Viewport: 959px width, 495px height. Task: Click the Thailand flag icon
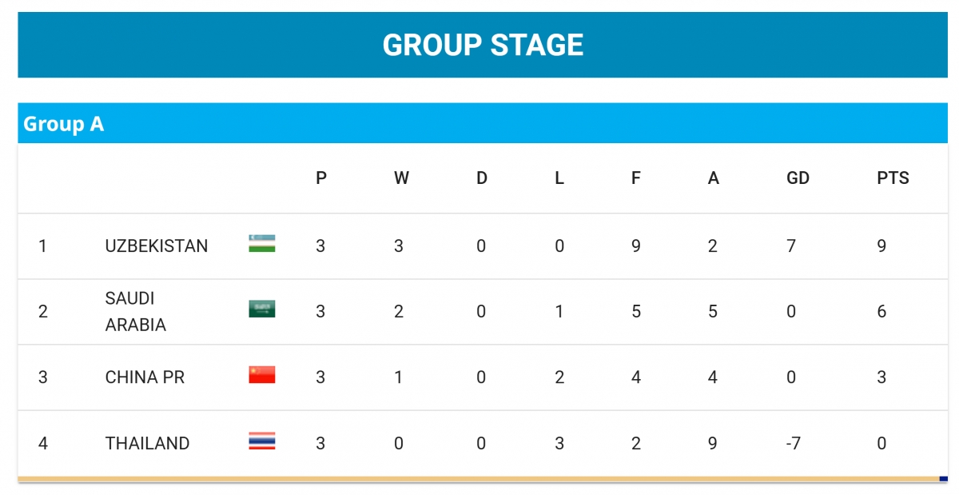pyautogui.click(x=262, y=441)
